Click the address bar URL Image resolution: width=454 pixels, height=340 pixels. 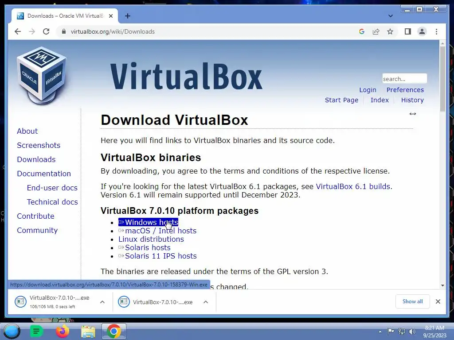click(113, 31)
